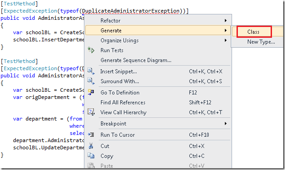This screenshot has height=170, width=285.
Task: Click the Shift+F12 shortcut label
Action: (x=200, y=102)
